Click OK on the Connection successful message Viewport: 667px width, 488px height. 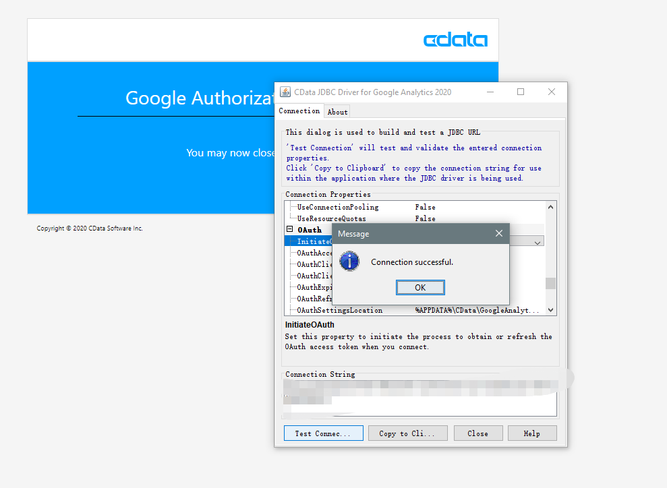point(420,287)
